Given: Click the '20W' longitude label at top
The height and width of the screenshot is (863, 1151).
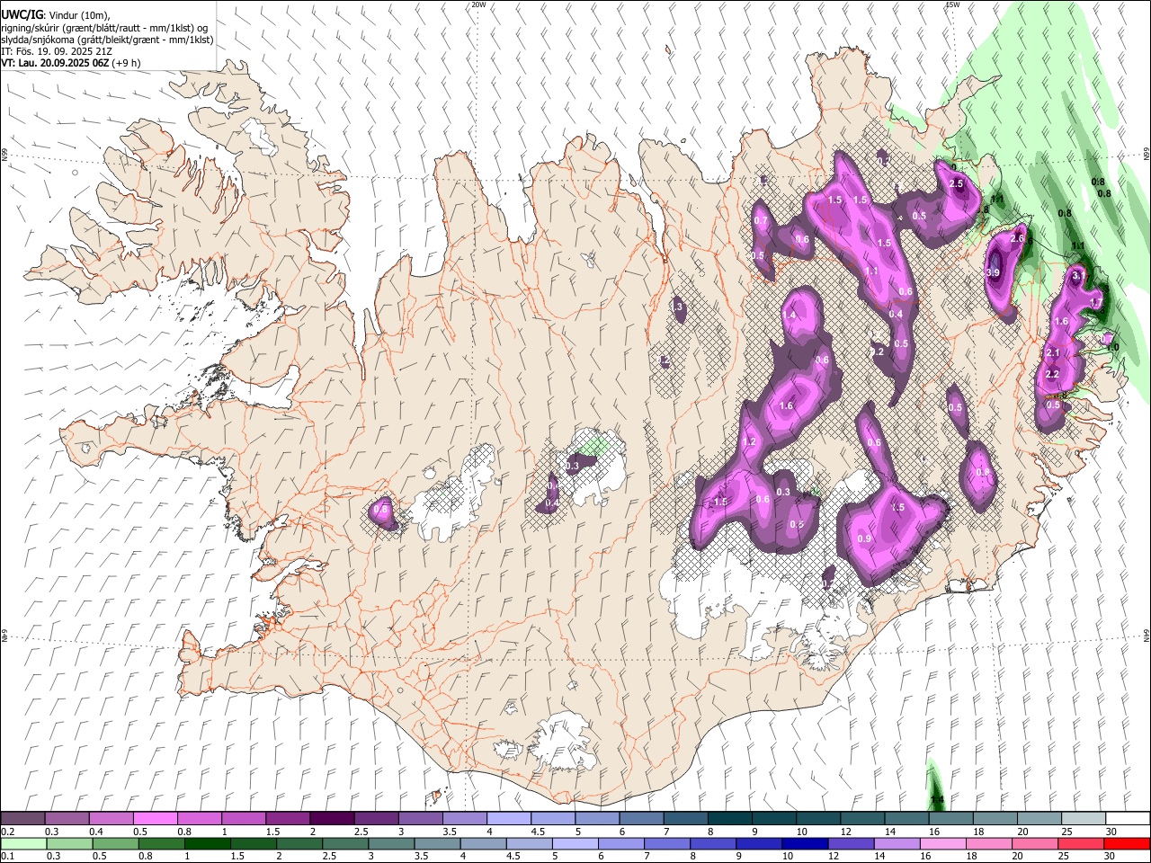Looking at the screenshot, I should coord(478,4).
